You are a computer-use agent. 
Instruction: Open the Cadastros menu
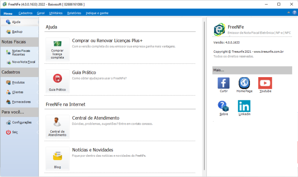(x=25, y=13)
